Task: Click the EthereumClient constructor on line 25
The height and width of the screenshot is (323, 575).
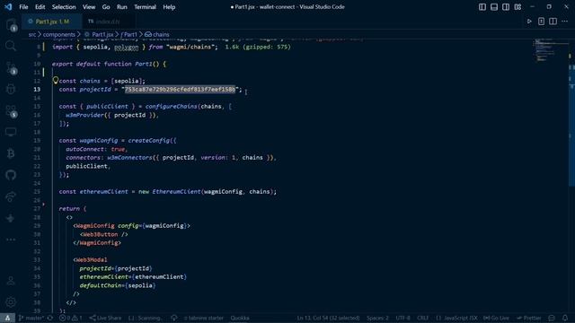Action: (x=176, y=191)
